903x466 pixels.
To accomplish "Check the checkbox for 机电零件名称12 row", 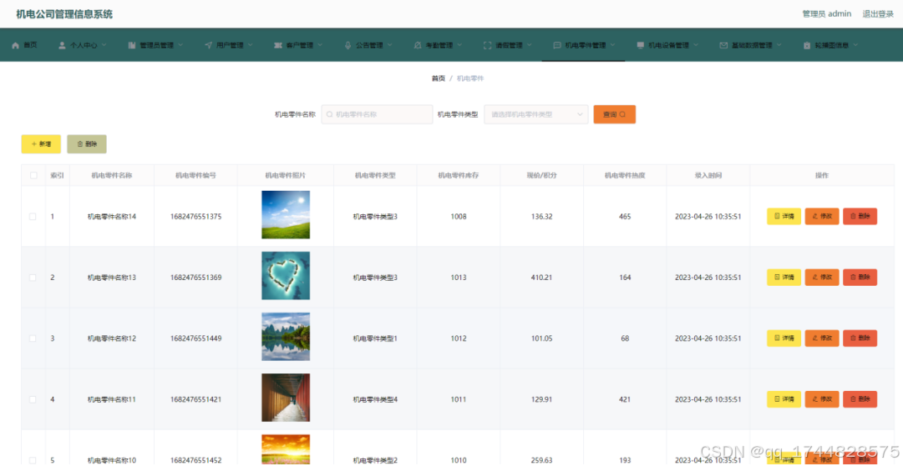I will coord(33,338).
